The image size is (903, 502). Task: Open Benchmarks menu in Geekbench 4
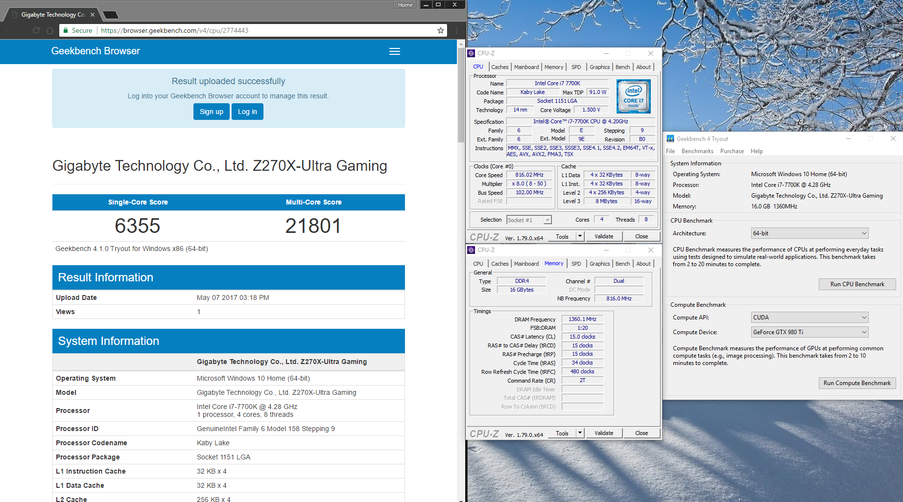pos(697,151)
